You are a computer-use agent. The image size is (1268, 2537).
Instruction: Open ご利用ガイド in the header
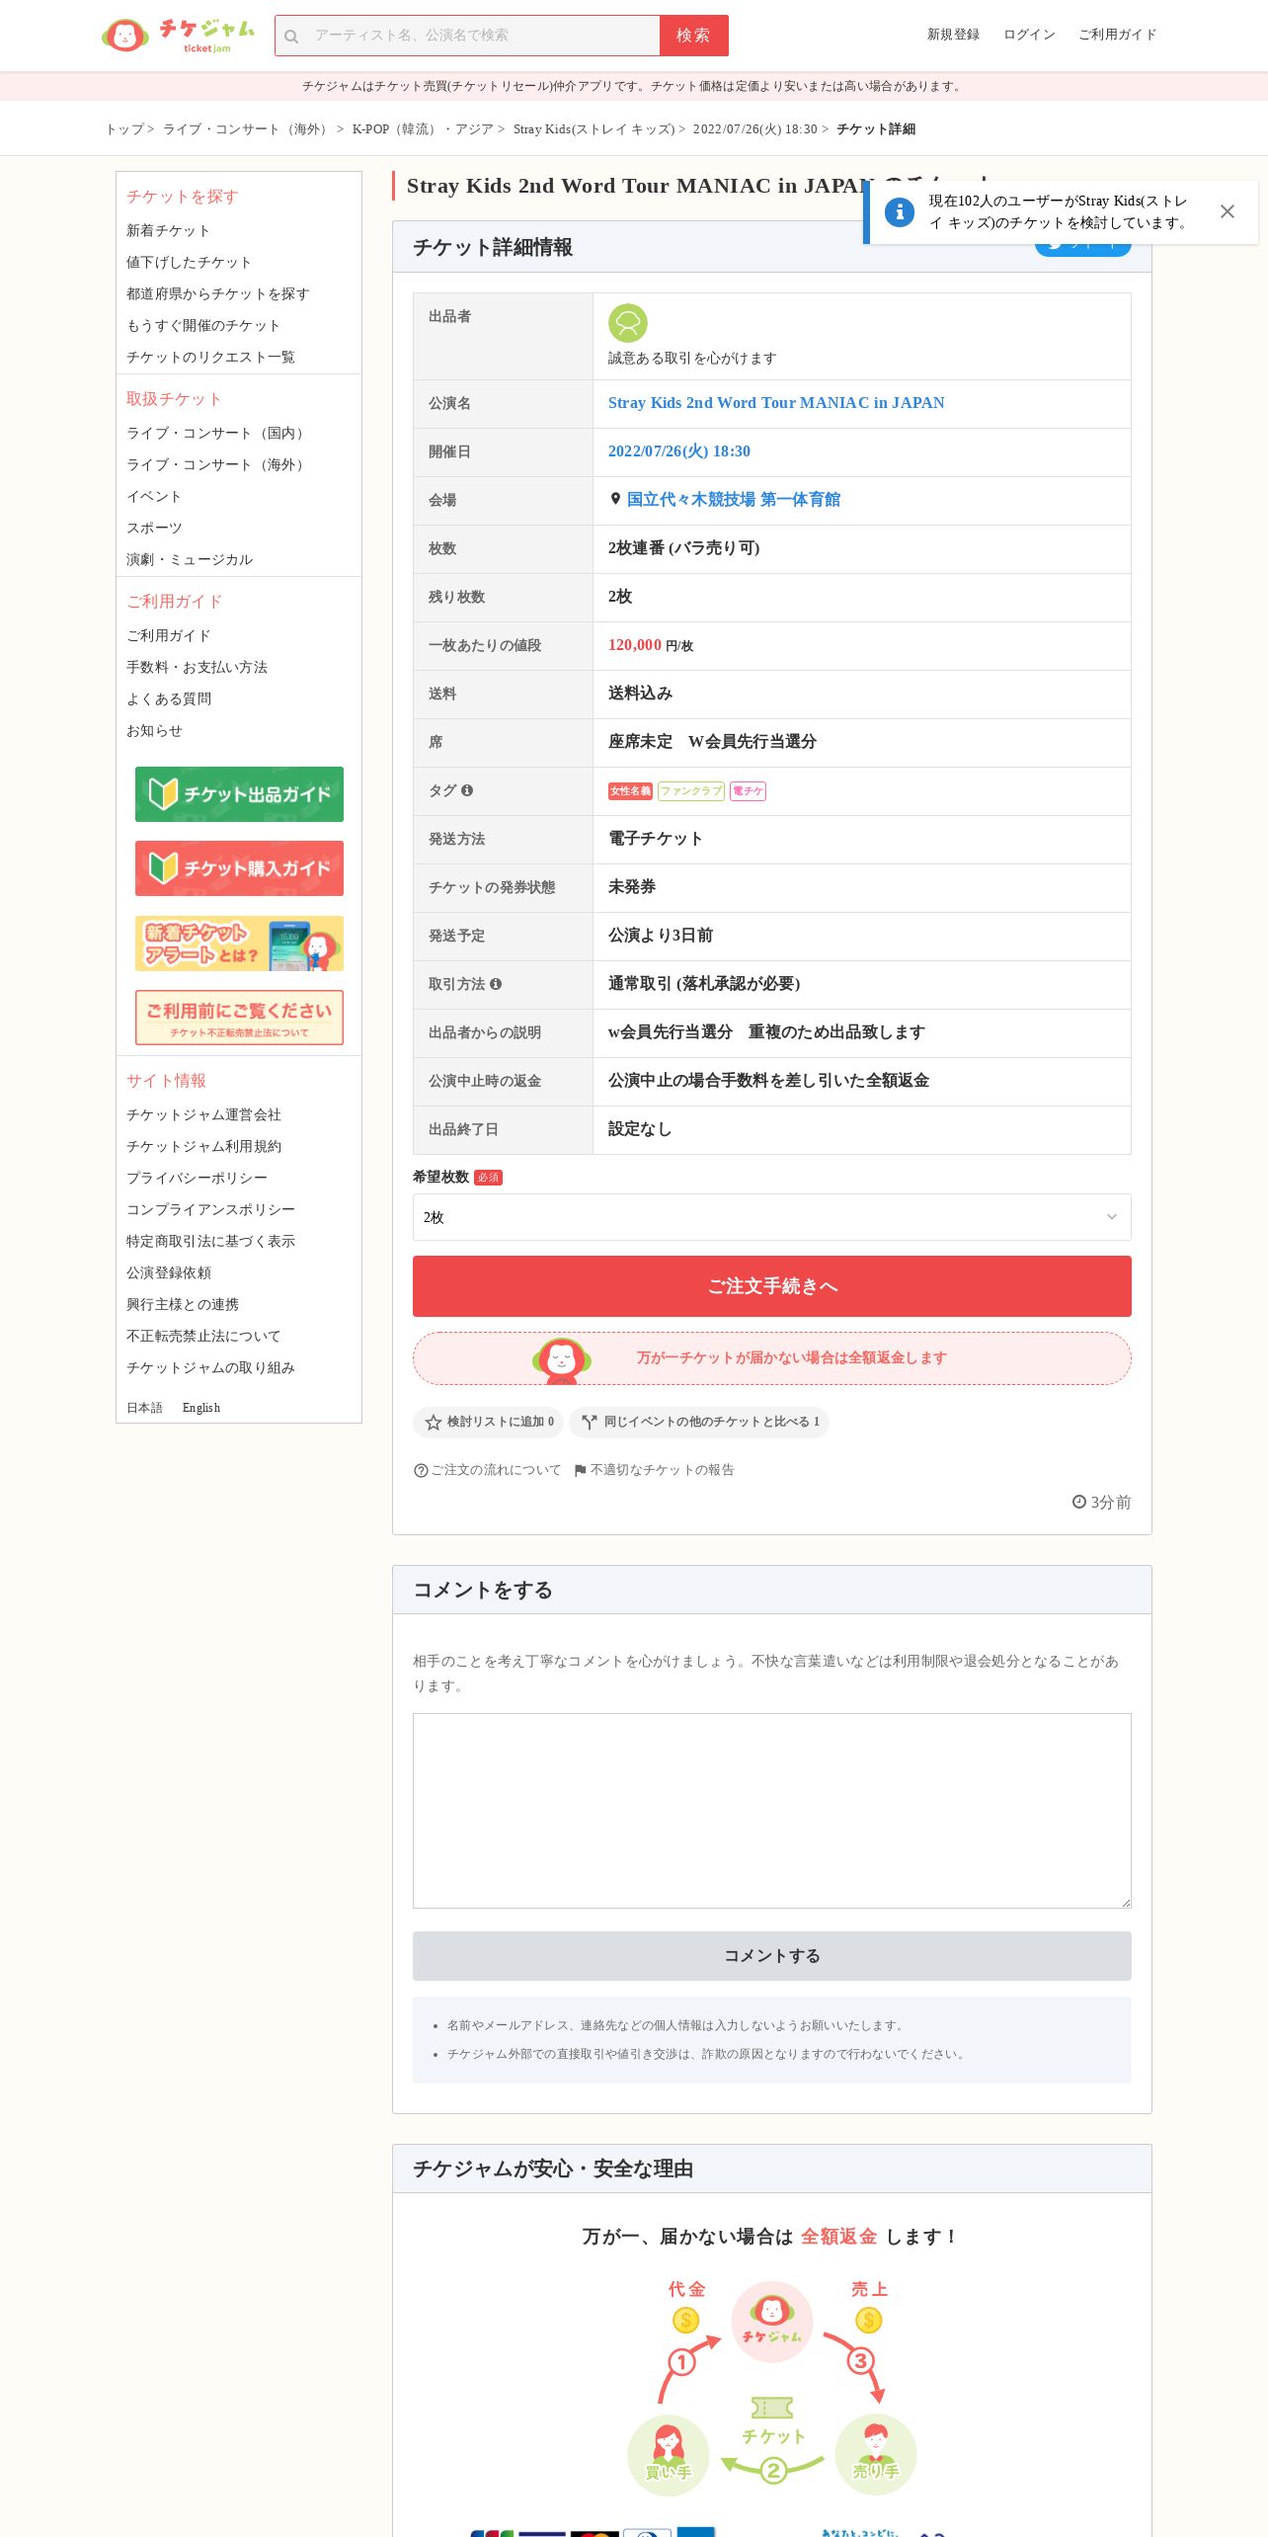click(x=1117, y=35)
